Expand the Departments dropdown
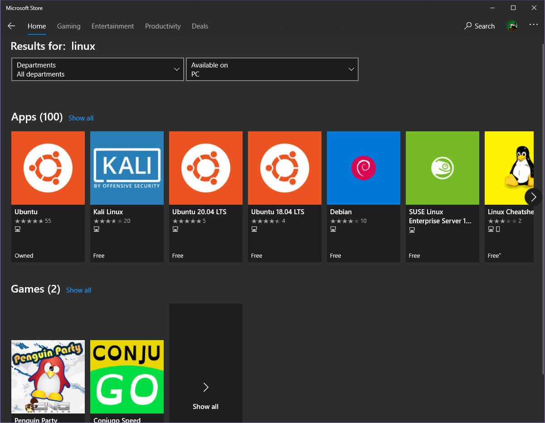545x423 pixels. point(97,69)
